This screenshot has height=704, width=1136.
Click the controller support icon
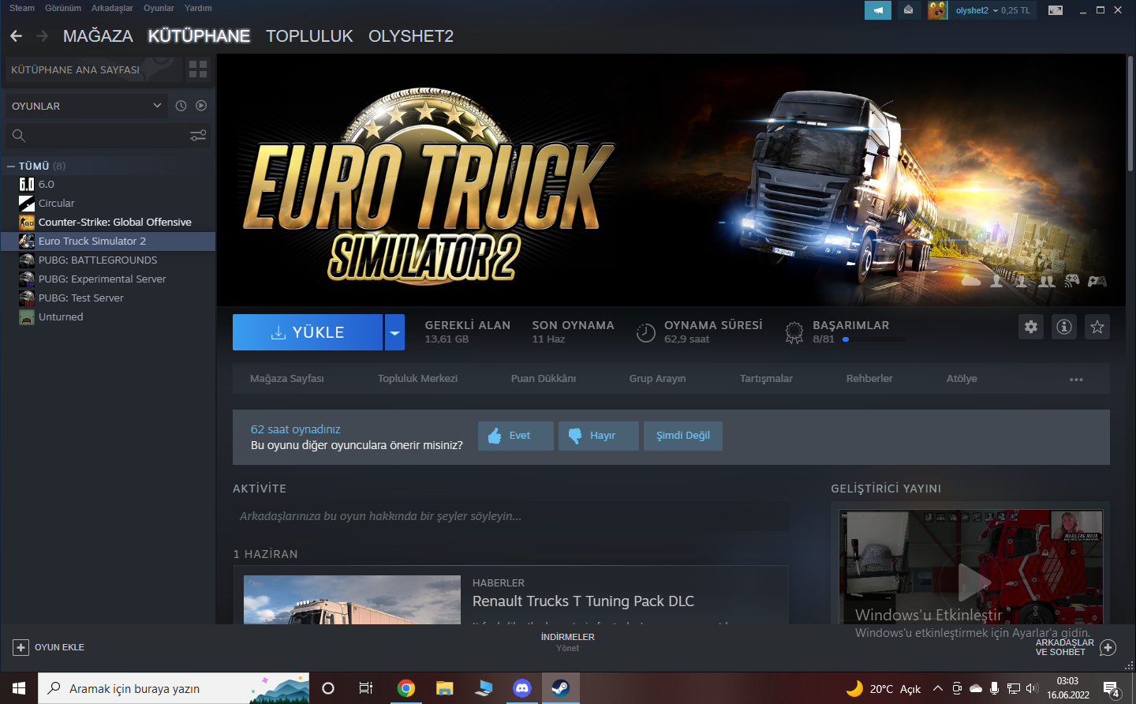tap(1097, 281)
